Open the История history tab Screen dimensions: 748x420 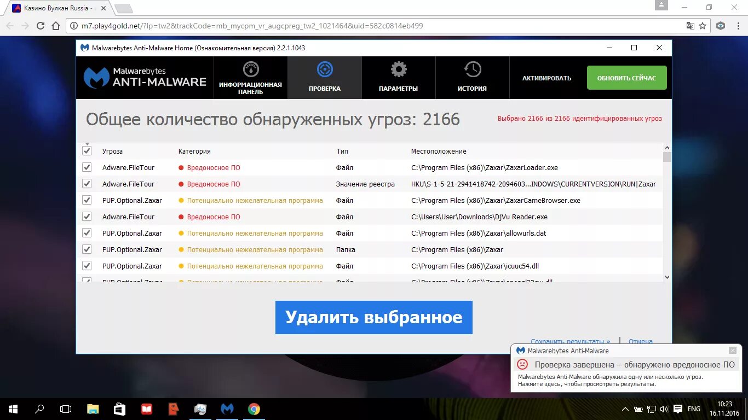[x=472, y=78]
